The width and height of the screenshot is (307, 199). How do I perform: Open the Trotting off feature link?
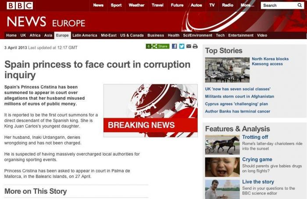pyautogui.click(x=255, y=137)
